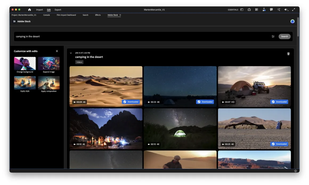This screenshot has height=185, width=309.
Task: Open the render queue icon near the workspace label
Action: (257, 10)
